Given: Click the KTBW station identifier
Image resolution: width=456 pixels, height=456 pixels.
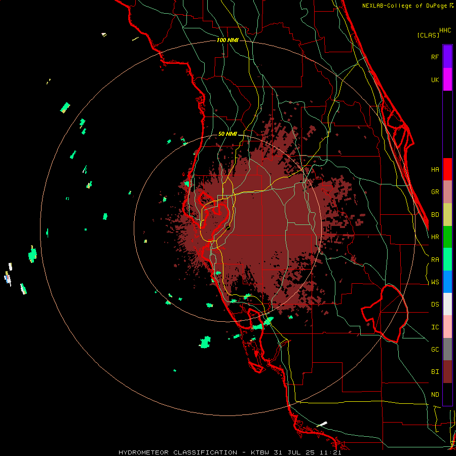Looking at the screenshot, I should tap(260, 452).
